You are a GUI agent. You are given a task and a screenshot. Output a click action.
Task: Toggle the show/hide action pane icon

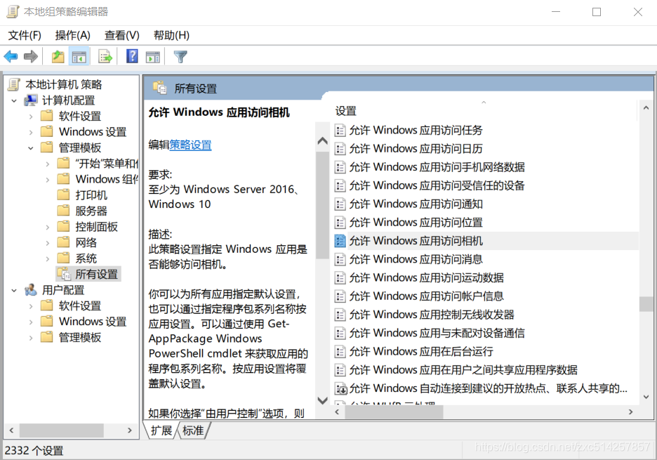click(153, 57)
